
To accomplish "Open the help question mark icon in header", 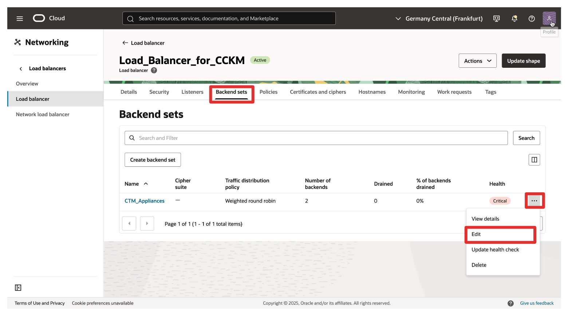I will coord(531,19).
